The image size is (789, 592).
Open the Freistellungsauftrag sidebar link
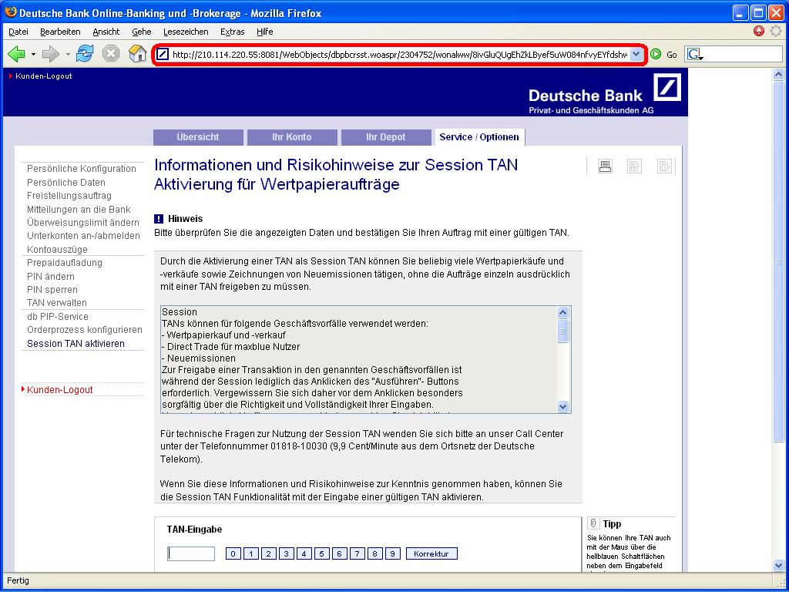point(69,195)
